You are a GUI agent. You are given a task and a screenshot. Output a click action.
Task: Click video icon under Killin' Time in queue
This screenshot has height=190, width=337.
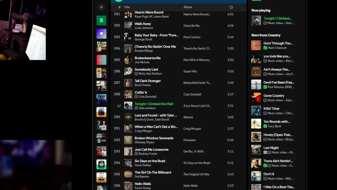265,113
